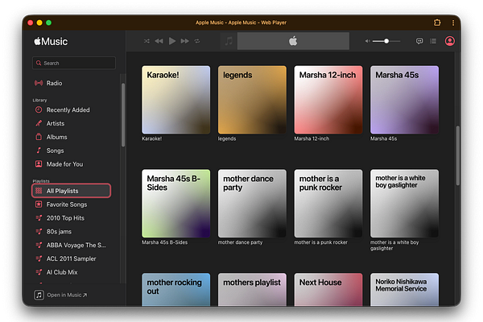Show the Up Next queue list
This screenshot has width=483, height=322.
pyautogui.click(x=433, y=41)
